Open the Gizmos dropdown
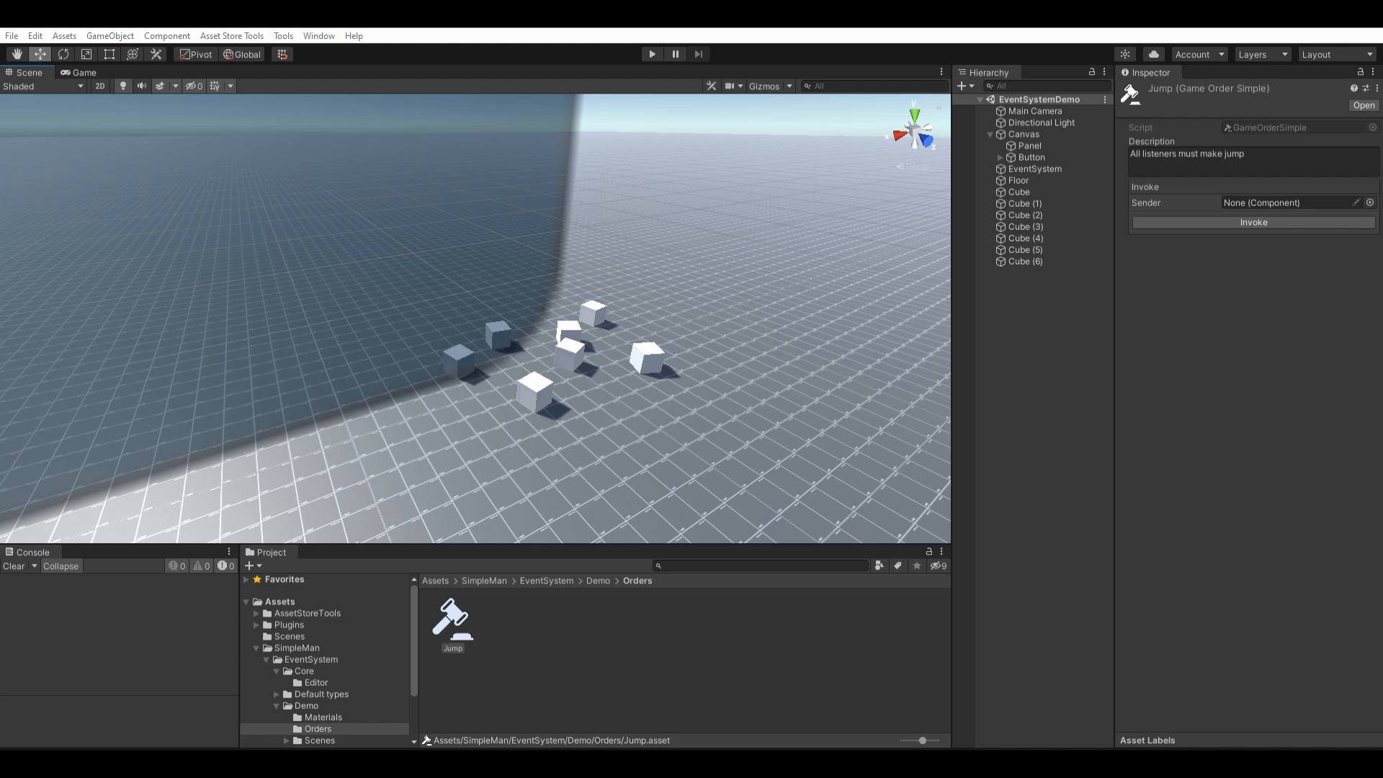Viewport: 1383px width, 778px height. pyautogui.click(x=789, y=86)
